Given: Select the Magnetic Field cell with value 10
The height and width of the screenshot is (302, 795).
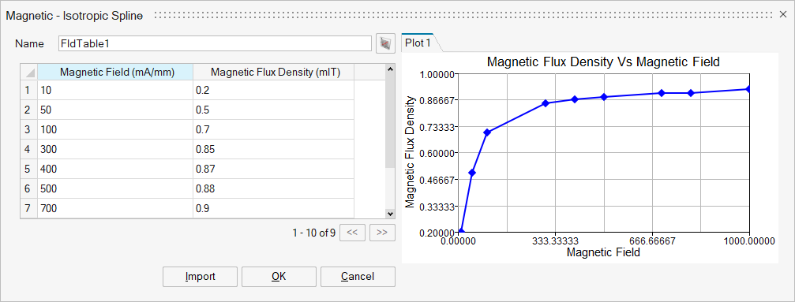Looking at the screenshot, I should point(115,90).
